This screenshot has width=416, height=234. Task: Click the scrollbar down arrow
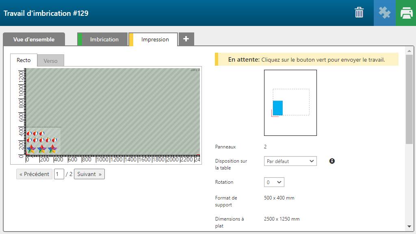click(x=409, y=226)
